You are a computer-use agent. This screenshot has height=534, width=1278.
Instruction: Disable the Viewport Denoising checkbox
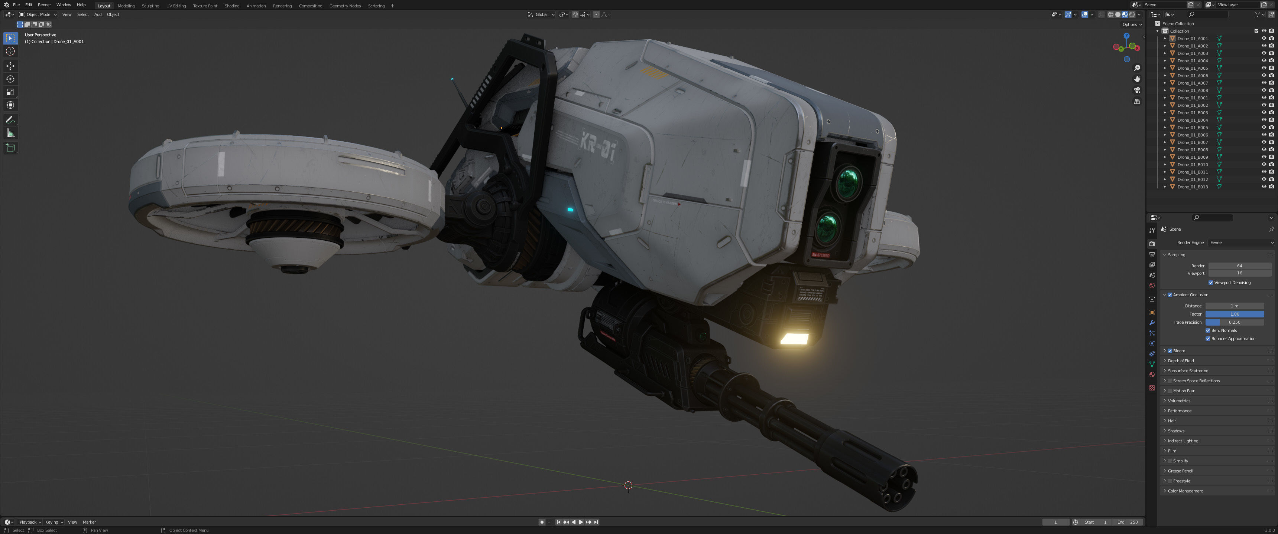click(1210, 282)
